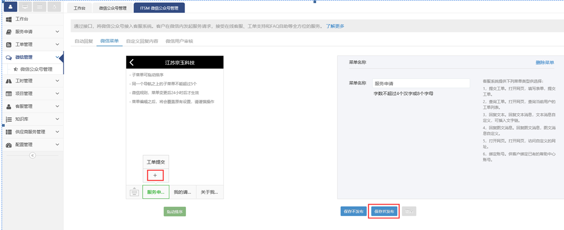564x230 pixels.
Task: Expand the 服务申请 sidebar menu
Action: [57, 32]
